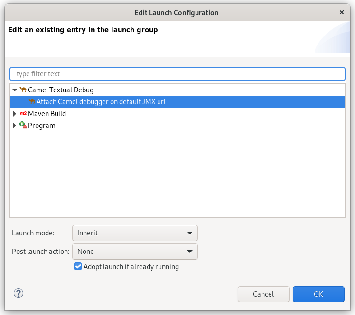355x315 pixels.
Task: Click the Program run icon in tree
Action: click(x=23, y=126)
